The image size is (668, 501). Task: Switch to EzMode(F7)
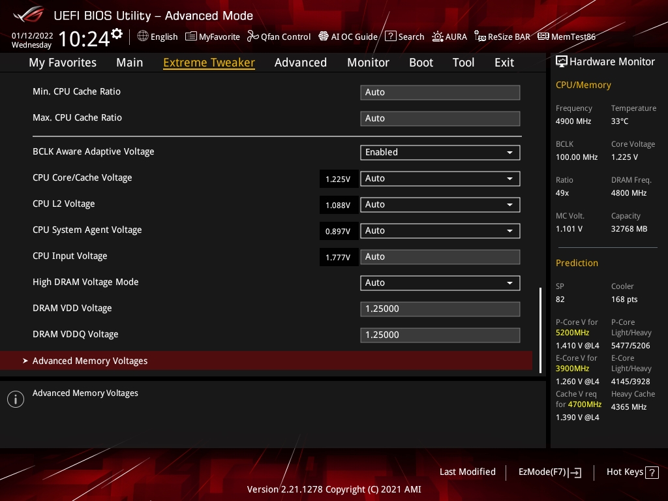[x=549, y=472]
